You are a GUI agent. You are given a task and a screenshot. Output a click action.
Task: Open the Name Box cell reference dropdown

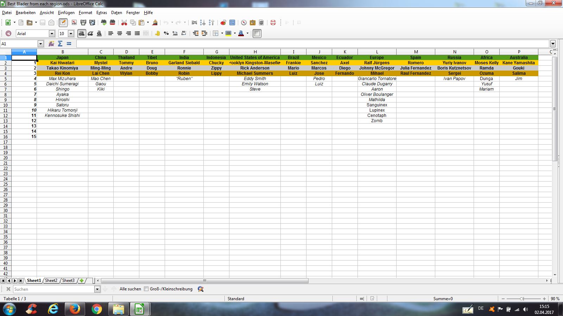click(40, 44)
